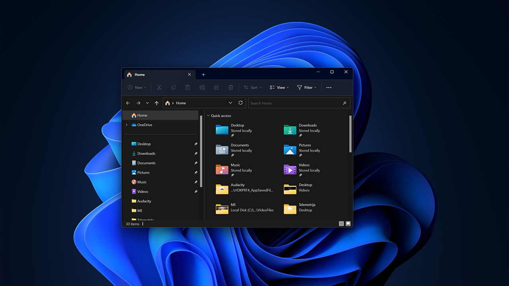Show recent locations chevron beside forward arrow
509x286 pixels.
tap(148, 103)
